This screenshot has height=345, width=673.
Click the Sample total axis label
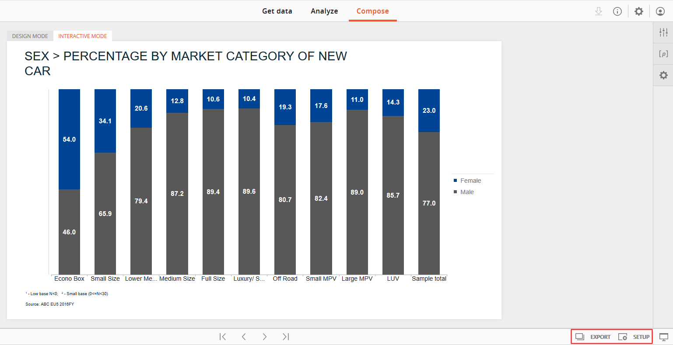pyautogui.click(x=429, y=279)
